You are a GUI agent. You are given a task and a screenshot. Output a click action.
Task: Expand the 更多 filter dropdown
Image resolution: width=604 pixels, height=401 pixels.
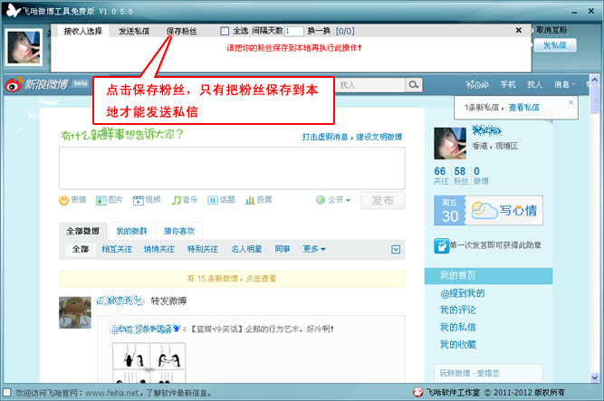[314, 249]
